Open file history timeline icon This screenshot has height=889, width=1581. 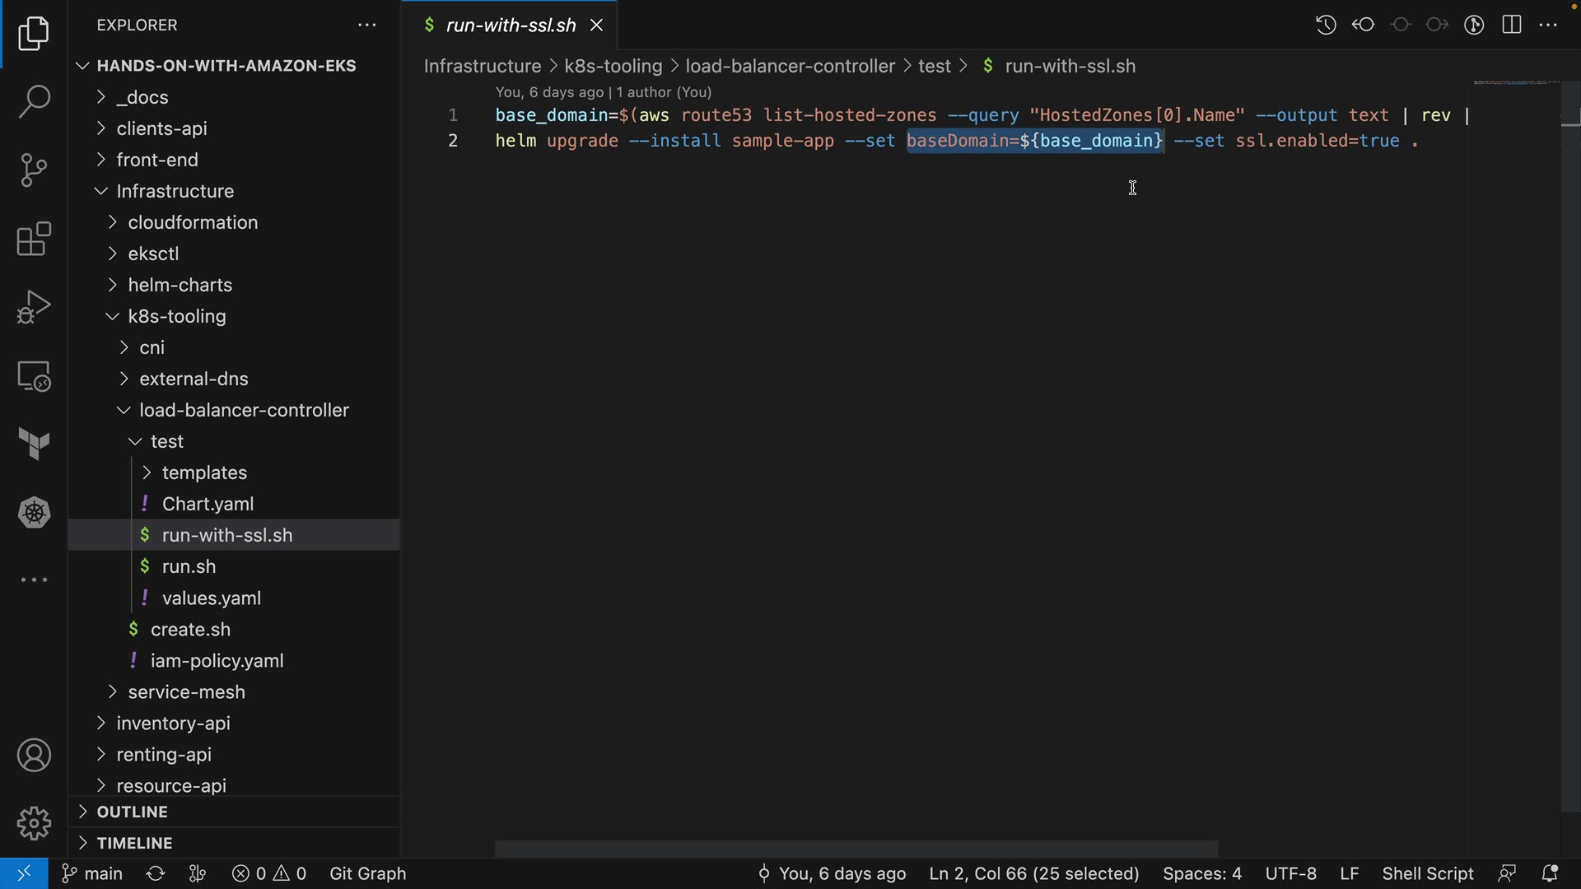pyautogui.click(x=1326, y=25)
